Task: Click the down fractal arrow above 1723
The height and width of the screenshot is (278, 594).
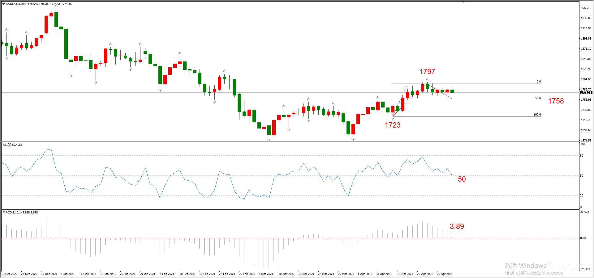Action: pyautogui.click(x=393, y=119)
